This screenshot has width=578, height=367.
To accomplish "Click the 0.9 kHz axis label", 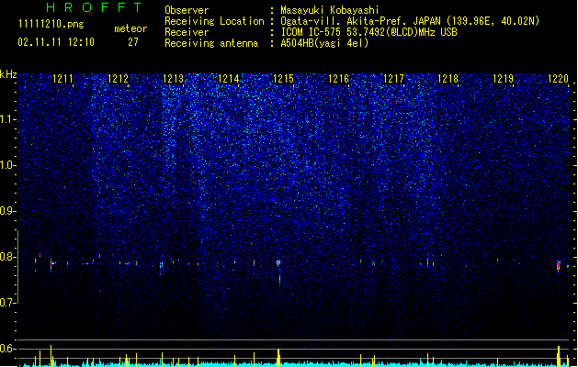I will coord(7,211).
